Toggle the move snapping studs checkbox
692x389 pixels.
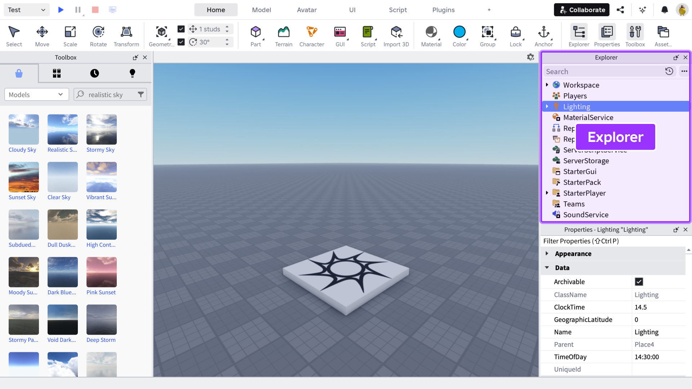[181, 29]
